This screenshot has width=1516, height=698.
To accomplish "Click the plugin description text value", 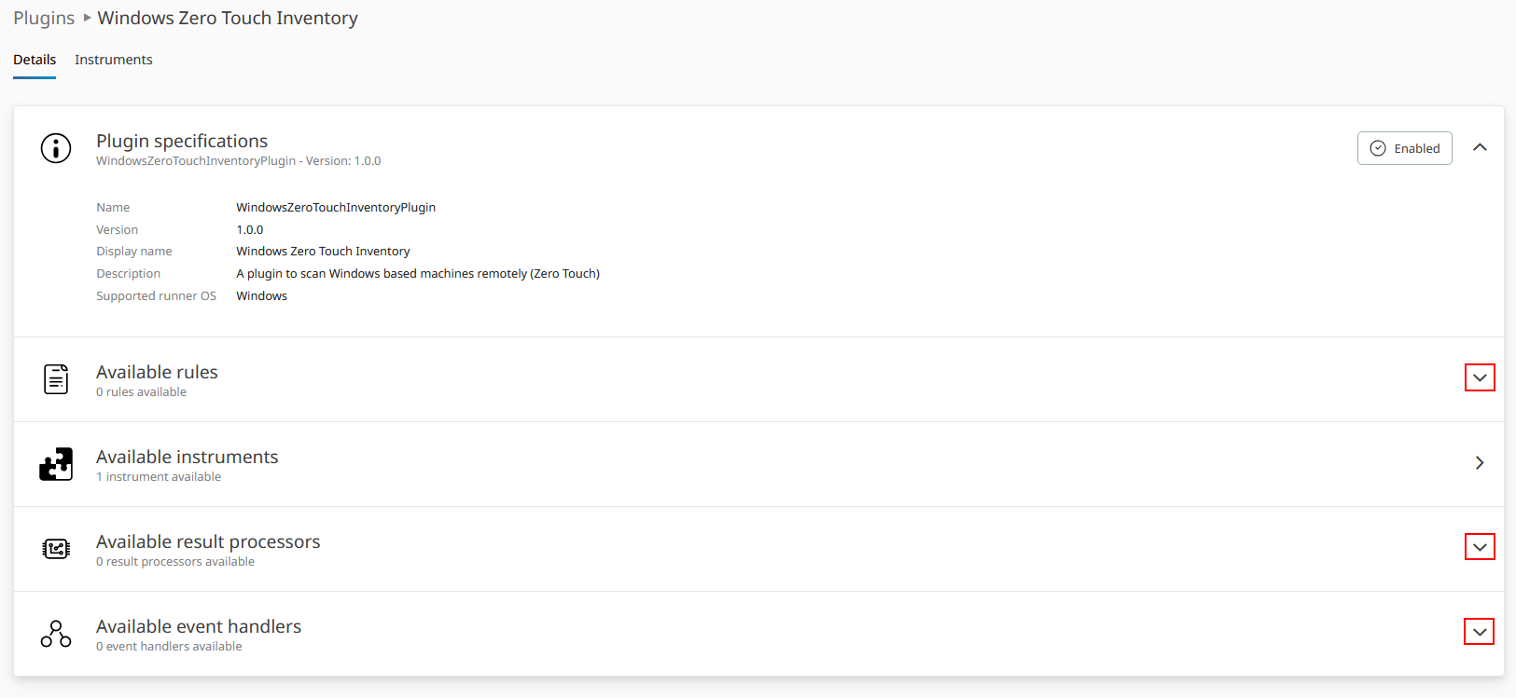I will [x=418, y=274].
